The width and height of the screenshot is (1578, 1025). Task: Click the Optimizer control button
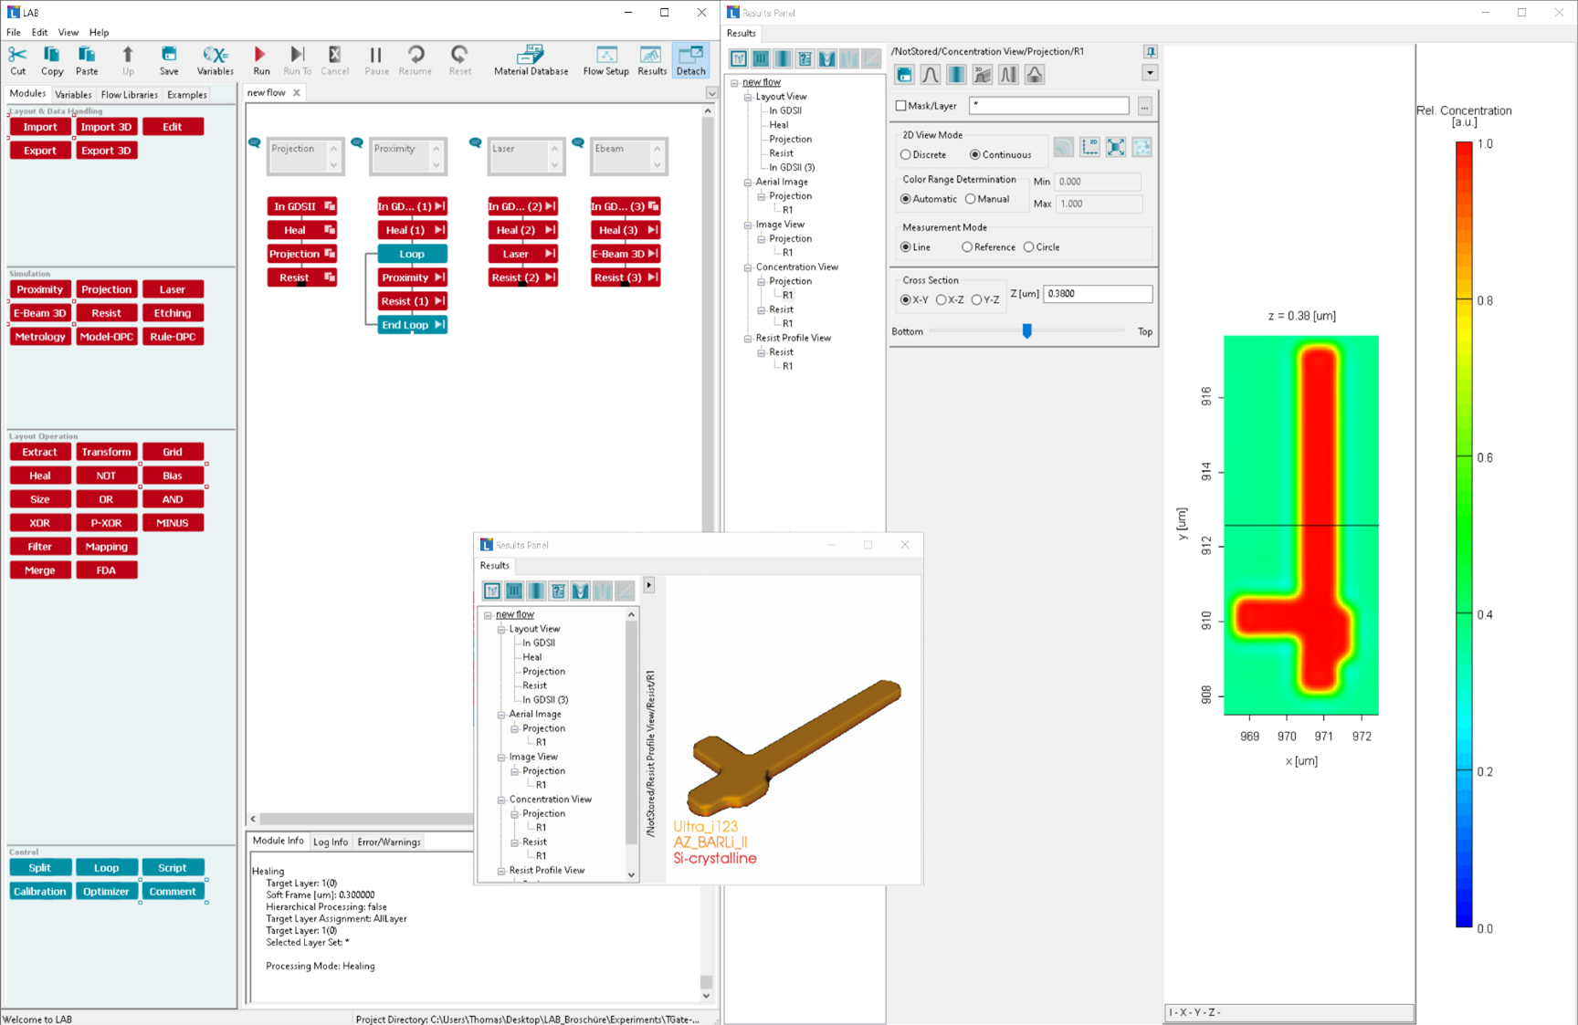click(x=106, y=892)
